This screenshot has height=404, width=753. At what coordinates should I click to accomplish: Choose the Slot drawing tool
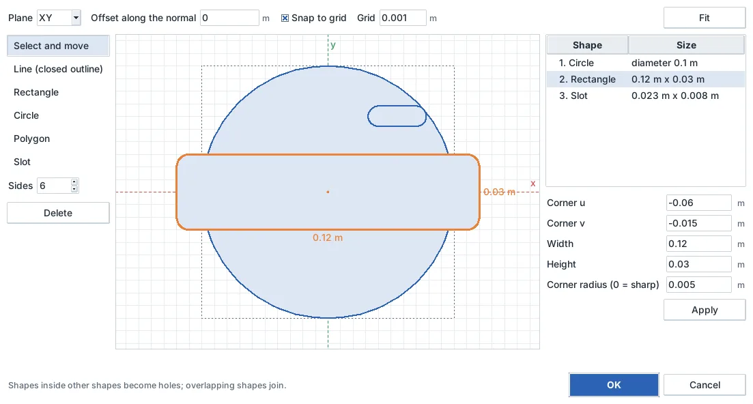pyautogui.click(x=58, y=162)
